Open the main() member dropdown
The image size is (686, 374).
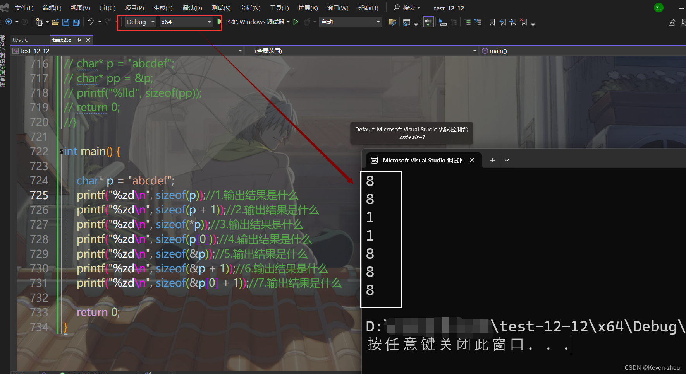582,51
